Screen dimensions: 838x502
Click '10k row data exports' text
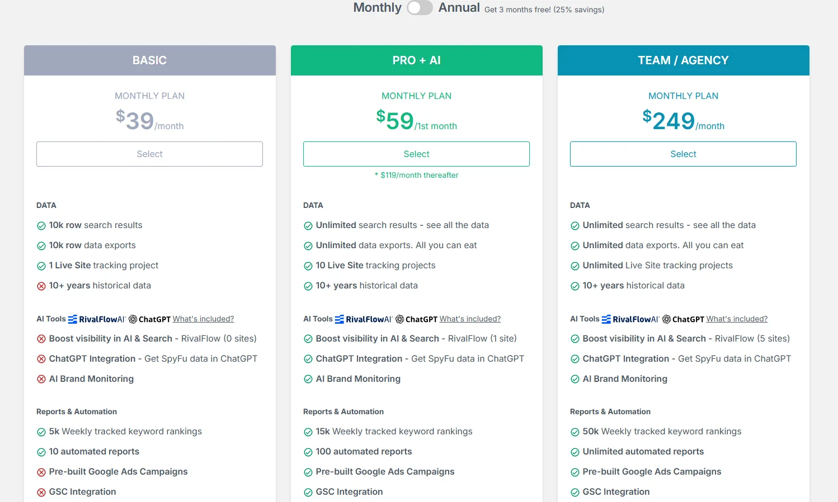tap(92, 245)
